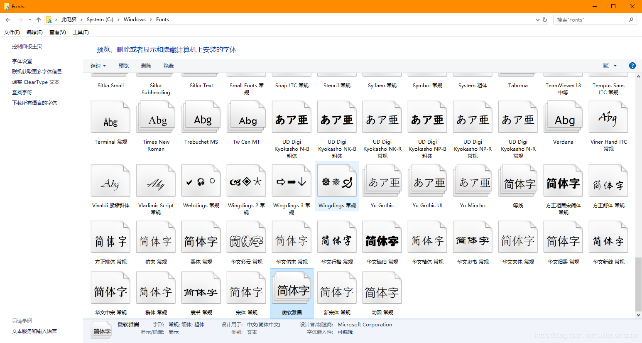Open 调整 ClearType 文本 link

[x=36, y=82]
